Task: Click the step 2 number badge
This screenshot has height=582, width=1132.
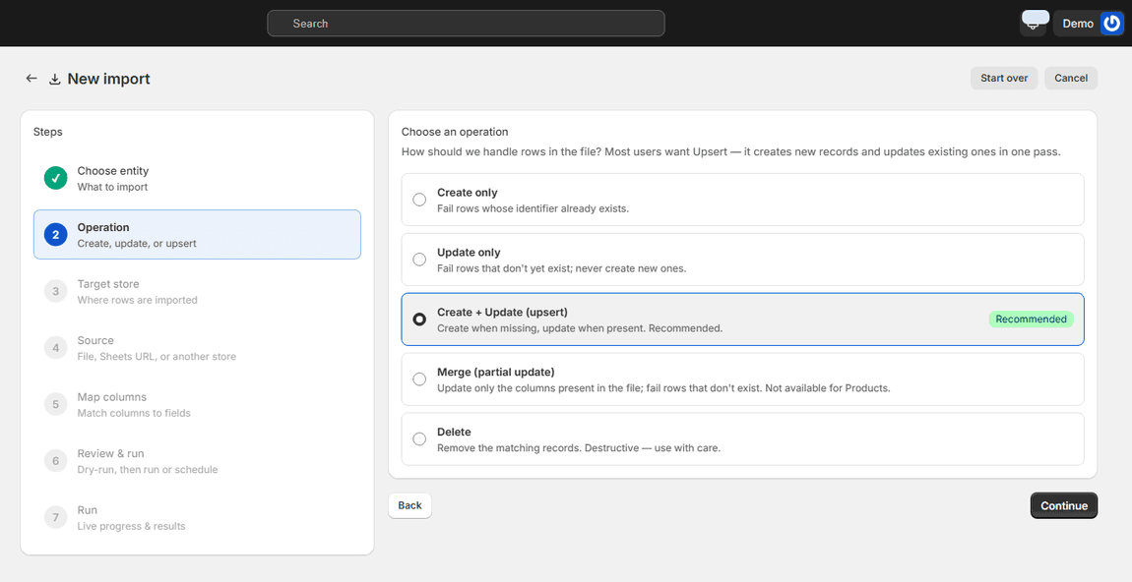Action: coord(55,234)
